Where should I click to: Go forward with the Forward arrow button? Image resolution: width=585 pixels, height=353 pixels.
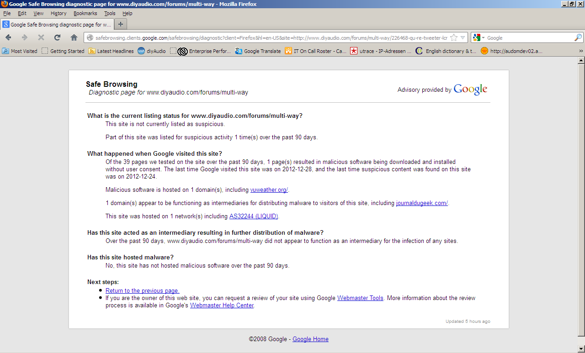[x=25, y=37]
